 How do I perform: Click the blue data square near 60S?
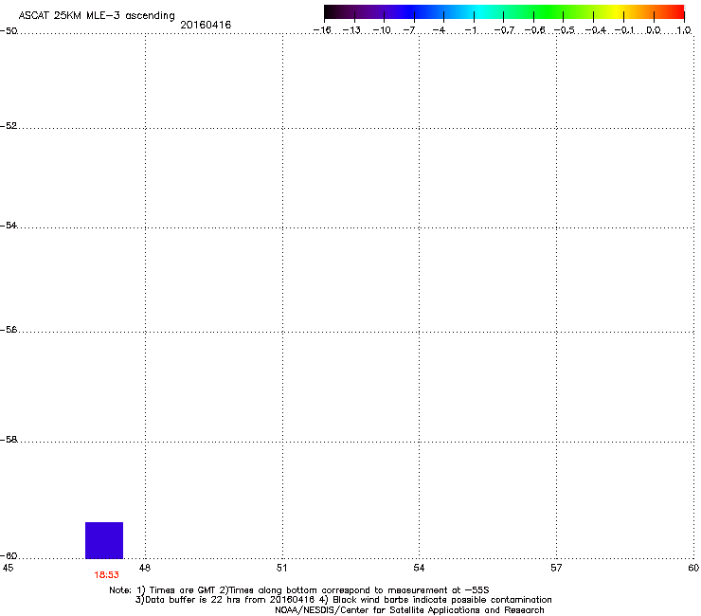coord(104,540)
